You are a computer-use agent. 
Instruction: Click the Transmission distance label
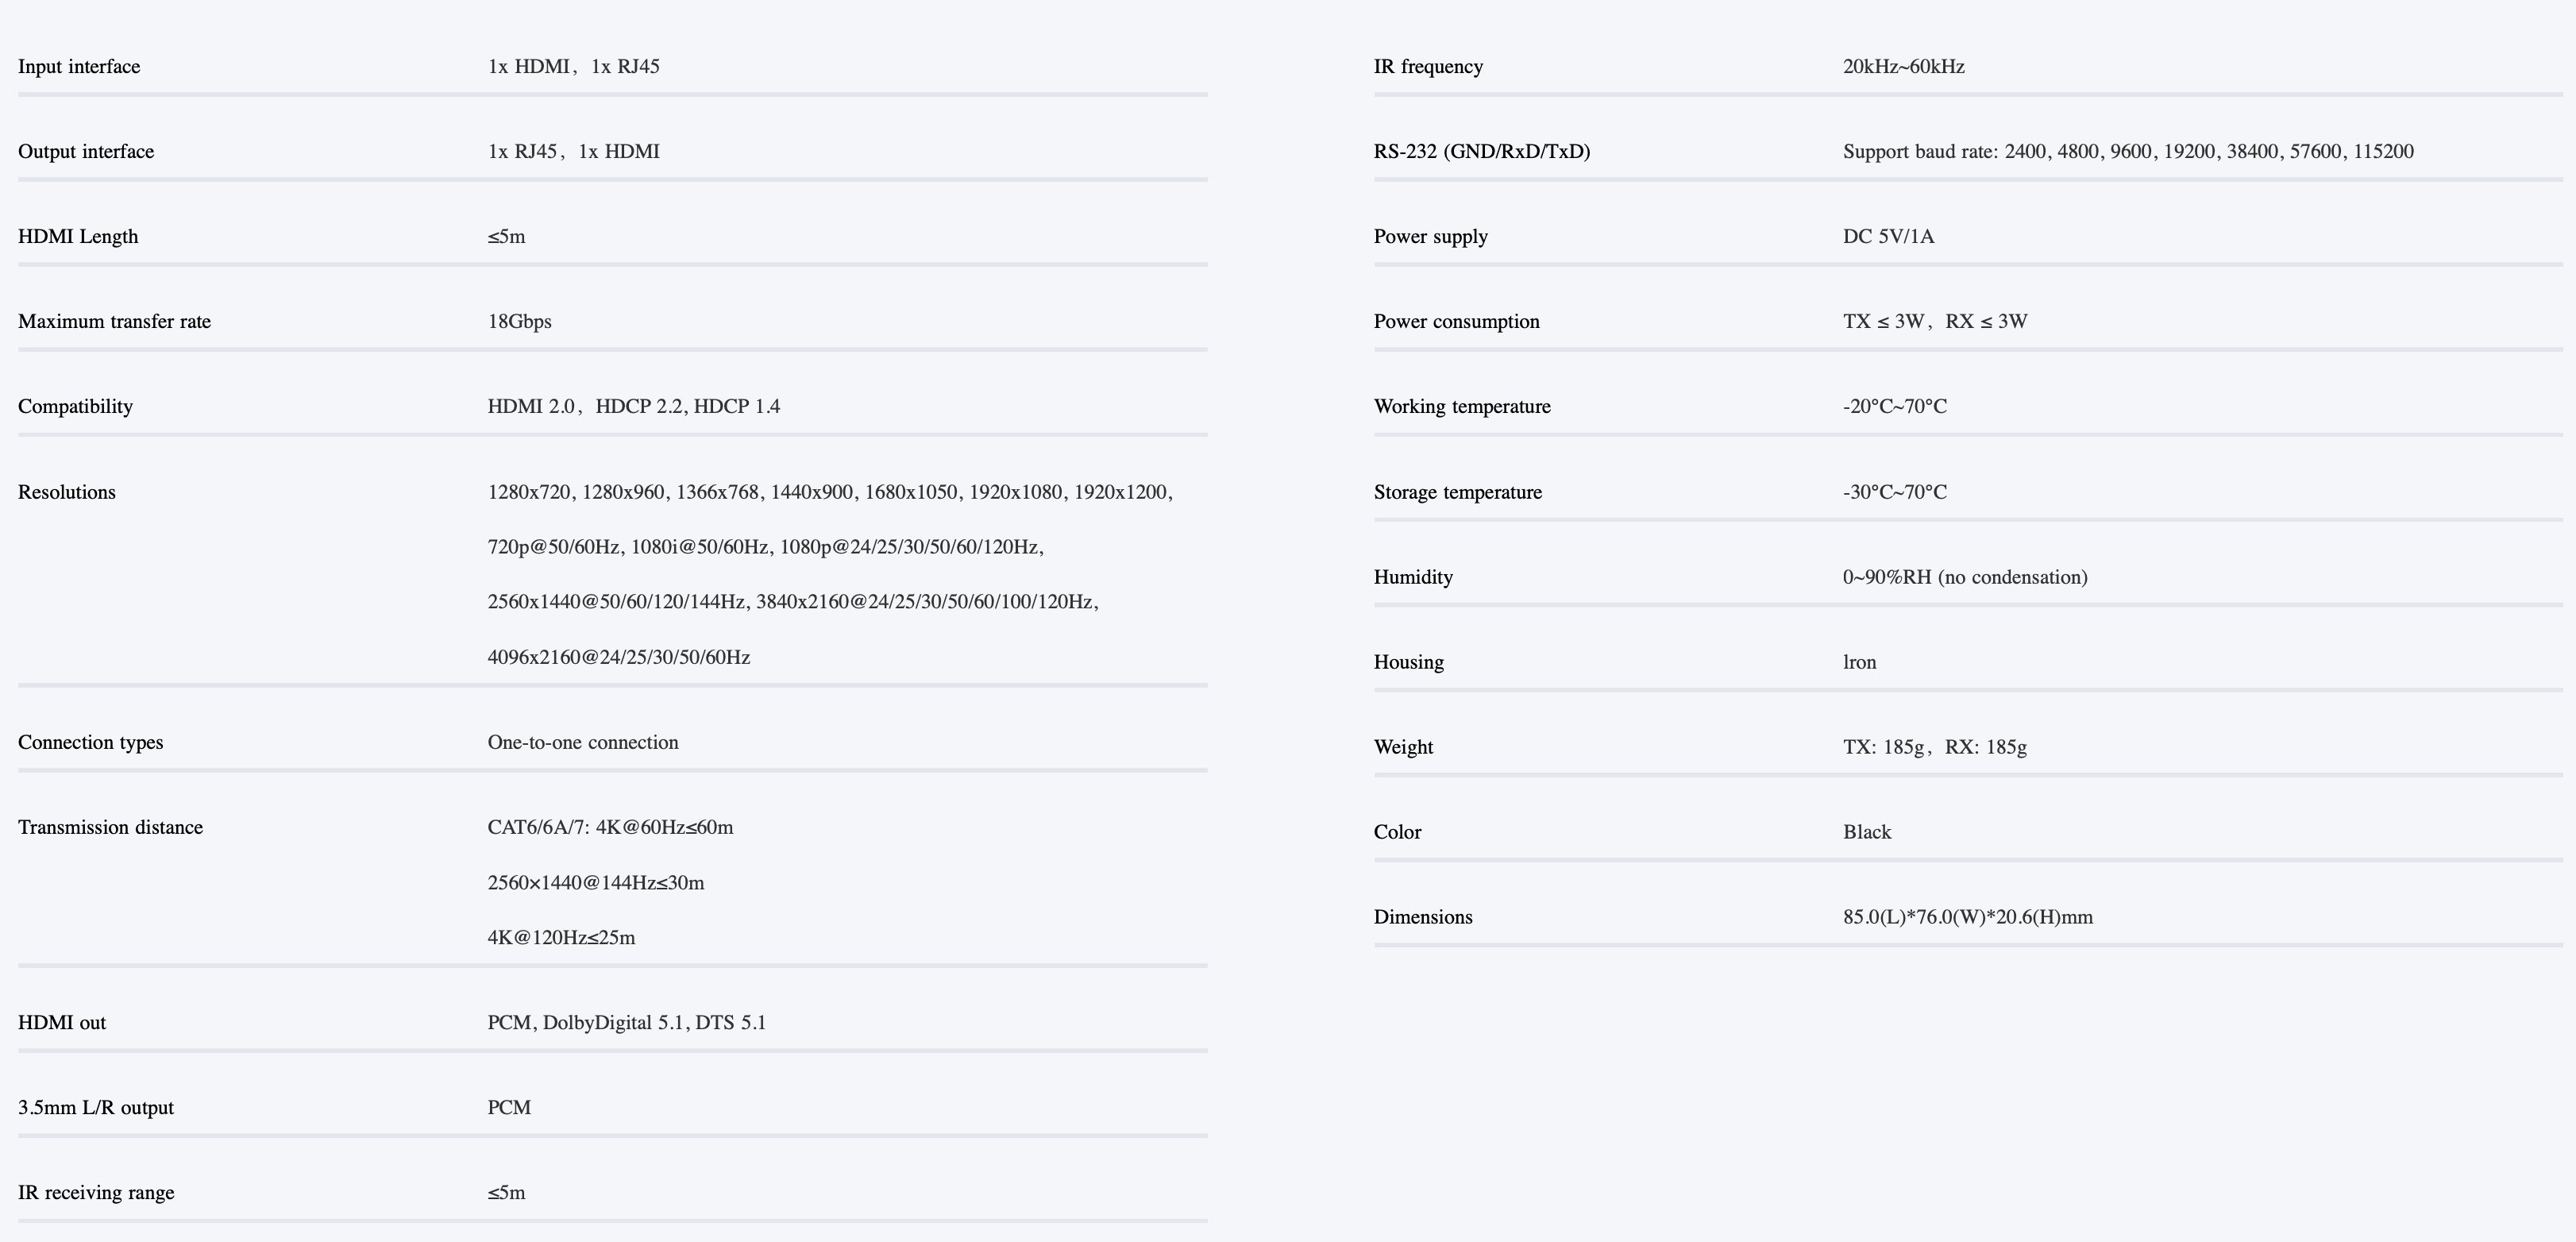(x=110, y=827)
